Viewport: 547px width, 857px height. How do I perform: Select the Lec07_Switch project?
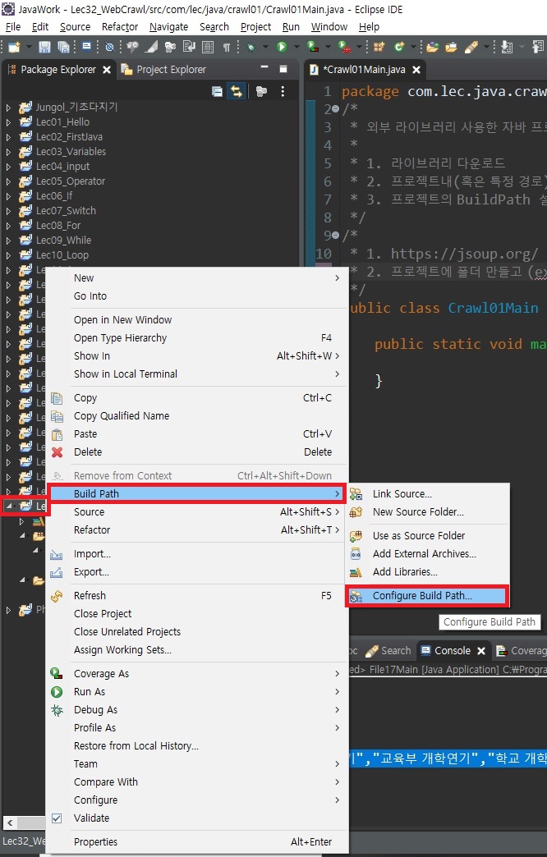click(66, 210)
